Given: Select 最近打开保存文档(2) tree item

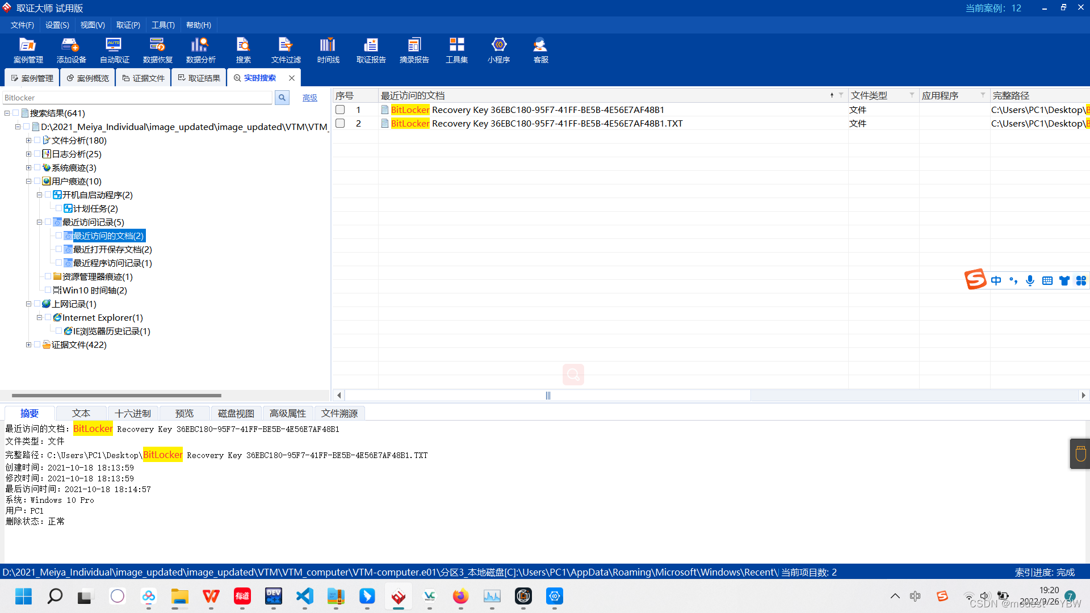Looking at the screenshot, I should click(112, 249).
